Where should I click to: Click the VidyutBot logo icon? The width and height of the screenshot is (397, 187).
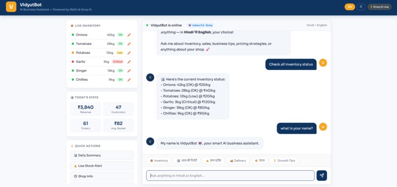pyautogui.click(x=11, y=7)
